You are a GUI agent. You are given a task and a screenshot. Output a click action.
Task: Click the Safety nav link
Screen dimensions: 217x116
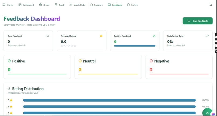click(x=132, y=5)
